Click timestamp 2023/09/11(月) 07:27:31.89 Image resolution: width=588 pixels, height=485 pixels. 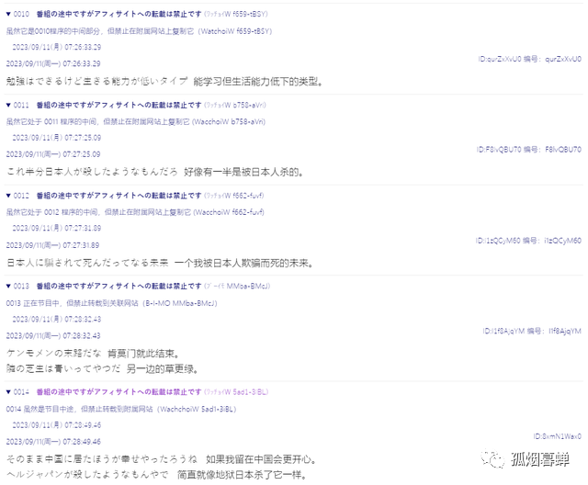(x=57, y=229)
